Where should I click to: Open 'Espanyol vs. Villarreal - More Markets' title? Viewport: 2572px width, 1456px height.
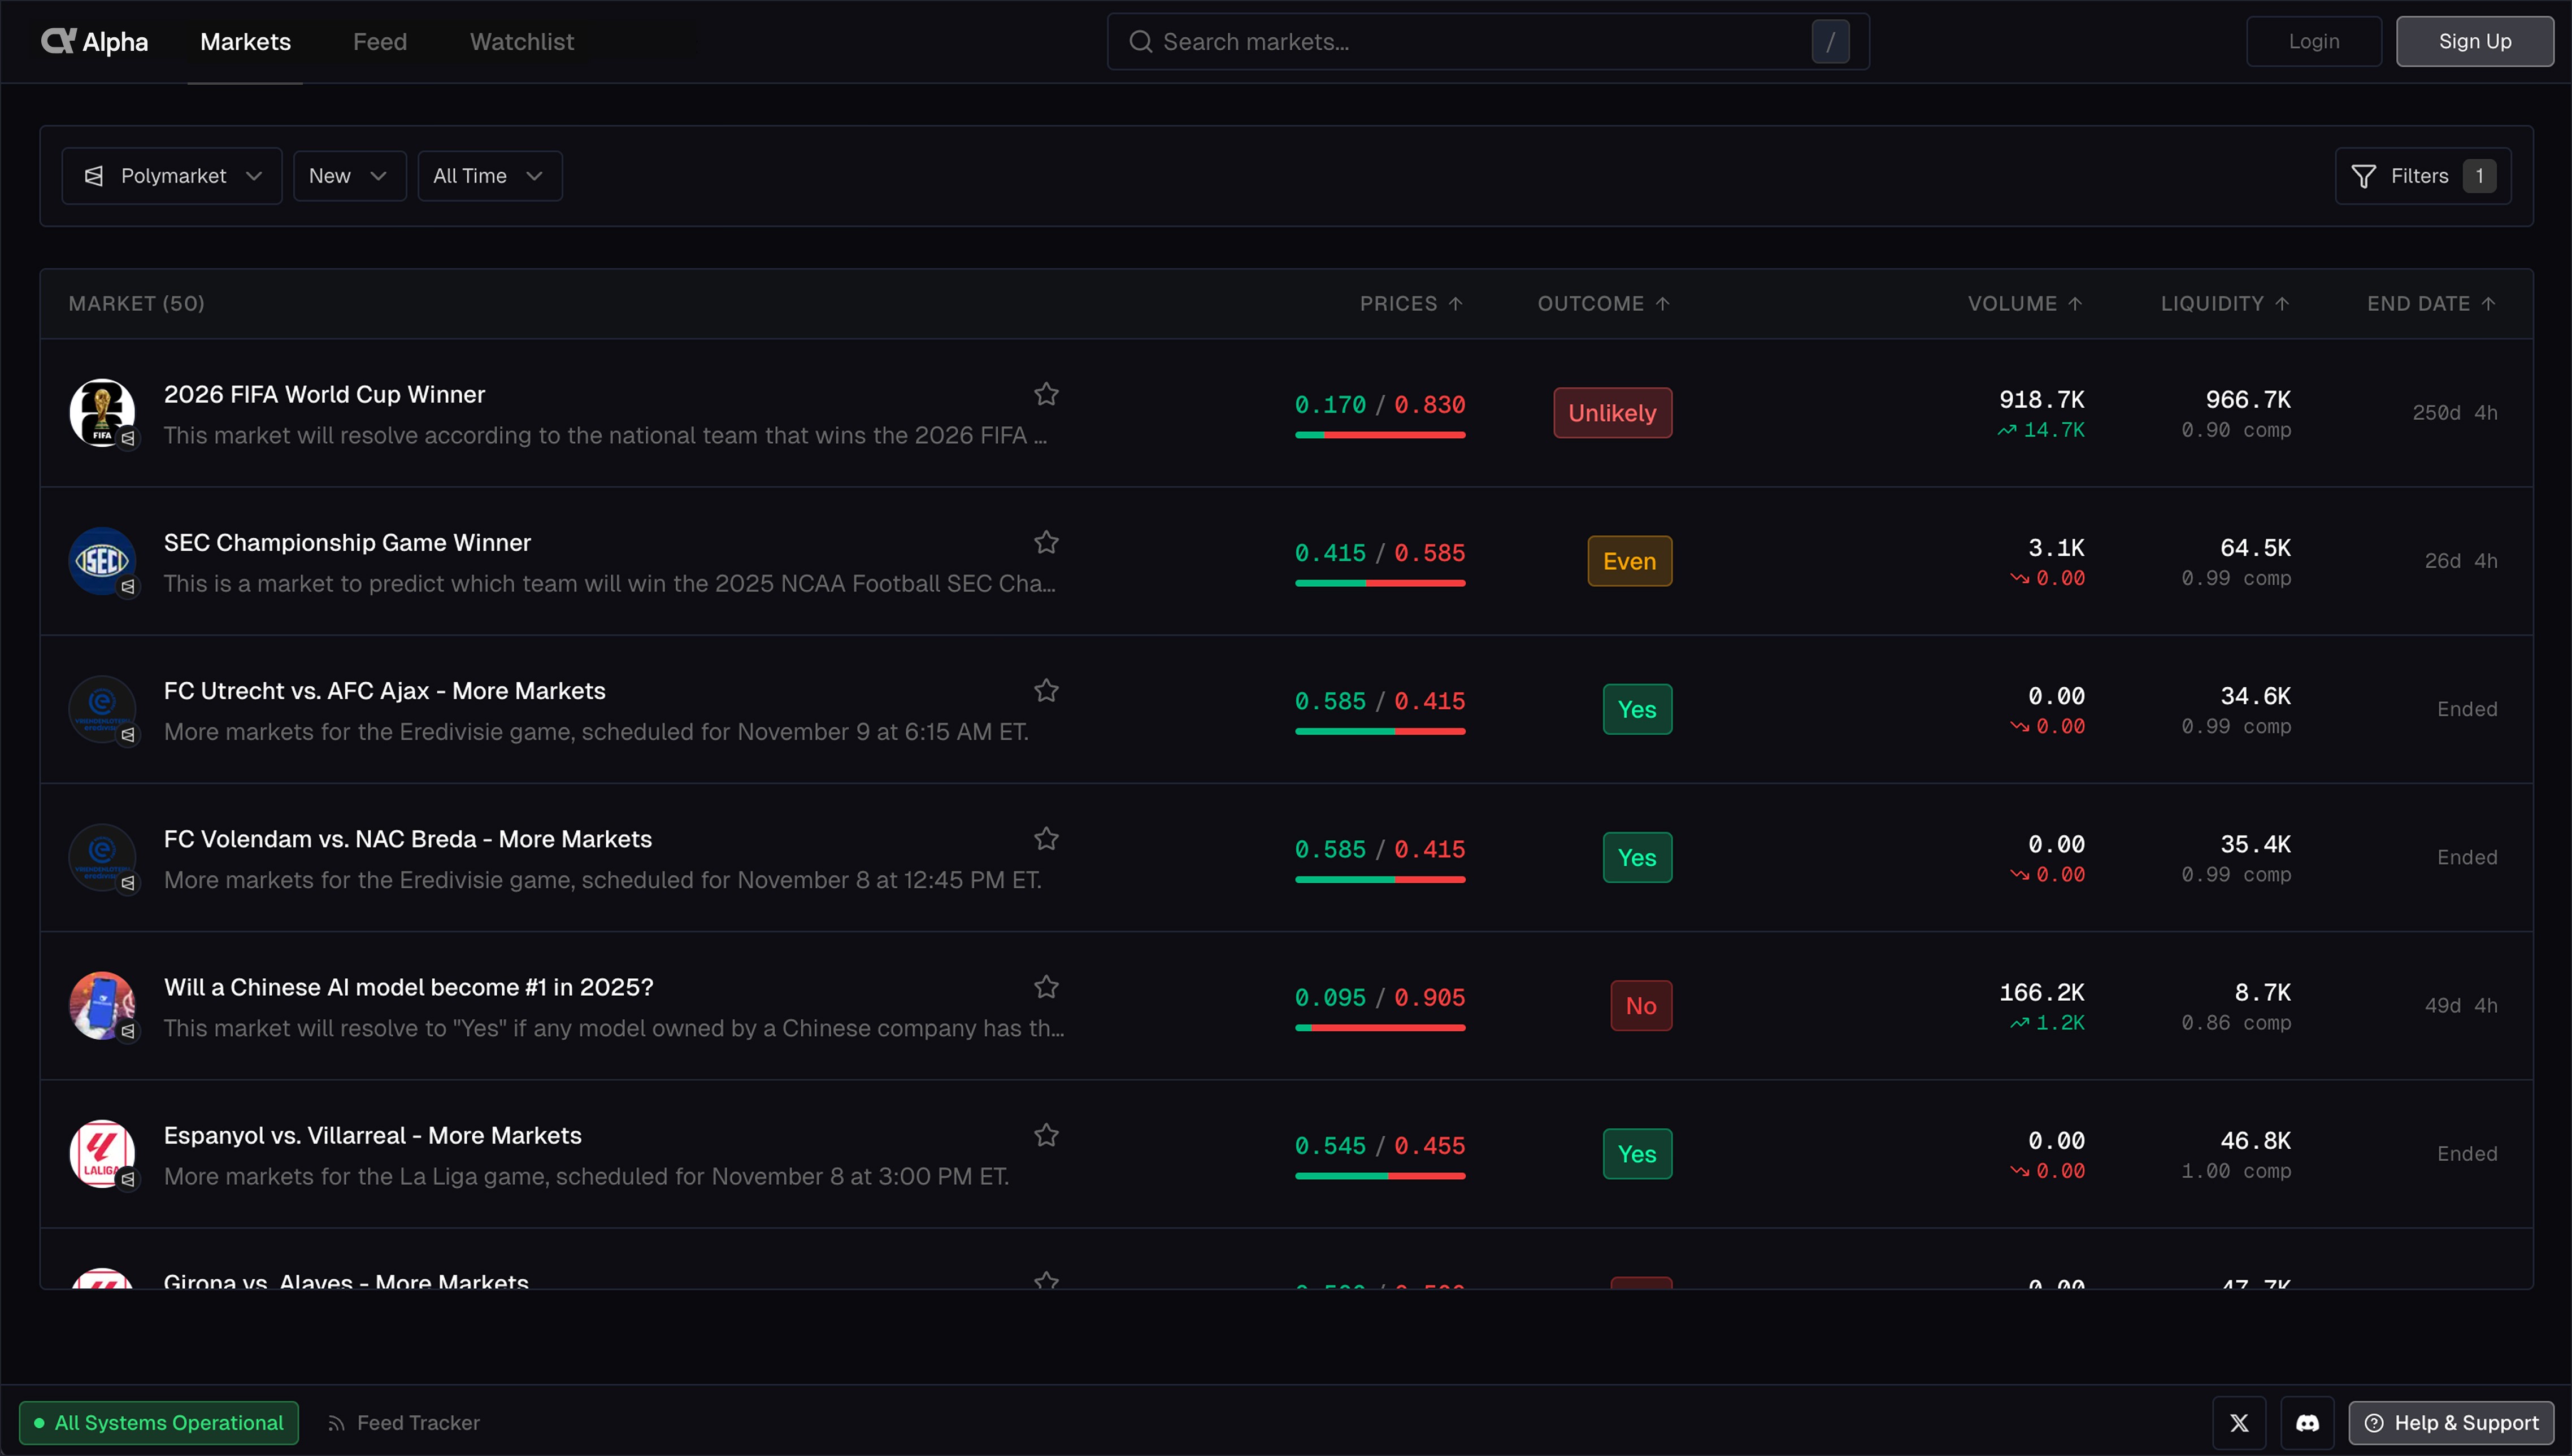(x=372, y=1135)
